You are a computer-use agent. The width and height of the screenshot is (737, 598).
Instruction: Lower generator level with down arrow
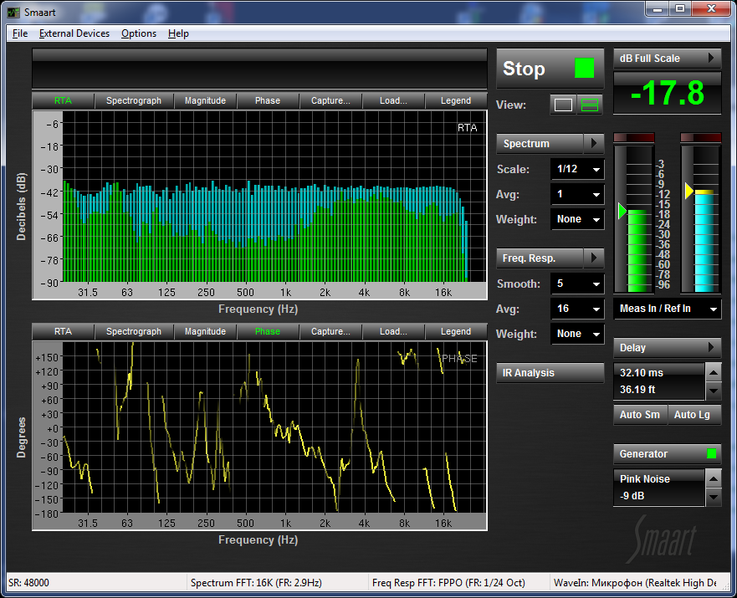click(713, 497)
